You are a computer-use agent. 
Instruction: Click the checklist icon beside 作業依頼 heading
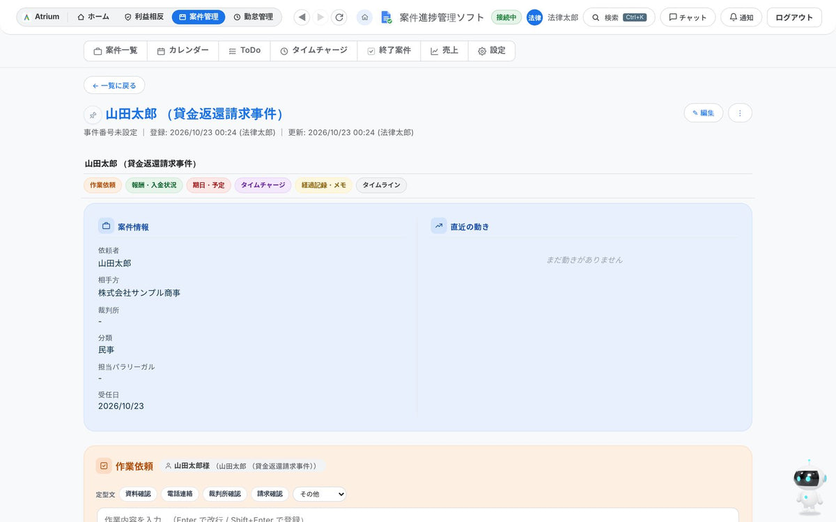click(104, 466)
